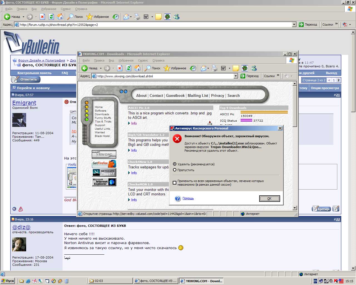This screenshot has width=356, height=285.
Task: Click scroll down arrow in YKWONG window
Action: tap(295, 208)
